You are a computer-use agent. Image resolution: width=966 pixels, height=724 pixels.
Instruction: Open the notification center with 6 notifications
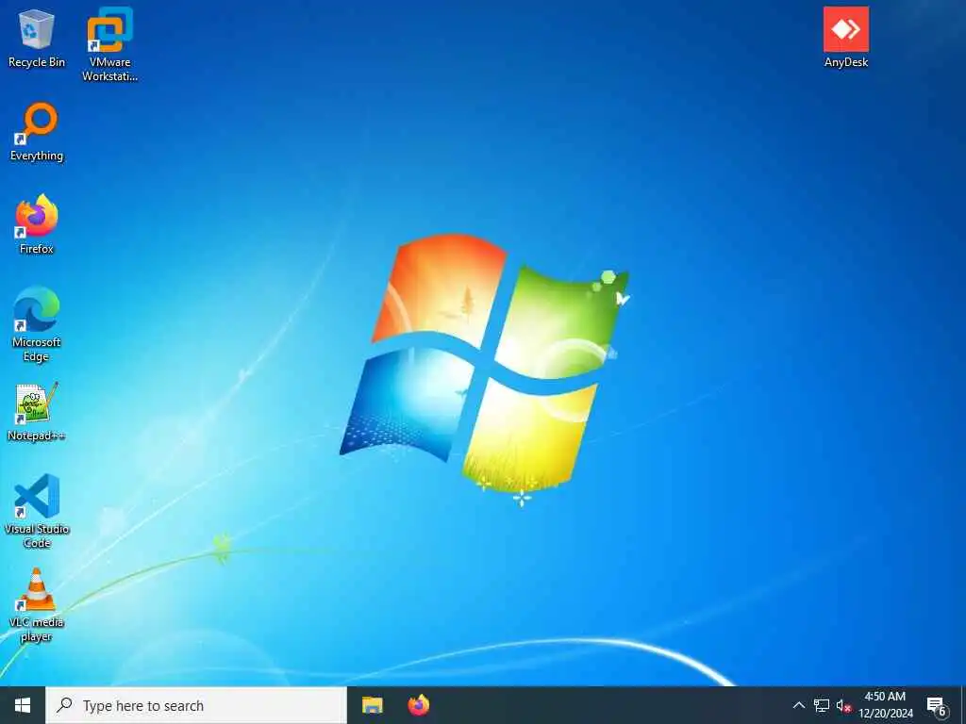[937, 706]
